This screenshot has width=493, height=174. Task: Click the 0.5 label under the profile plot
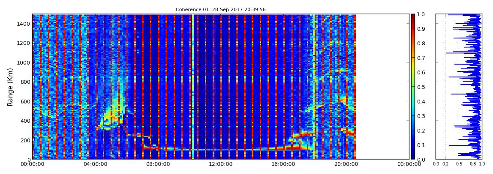point(459,164)
